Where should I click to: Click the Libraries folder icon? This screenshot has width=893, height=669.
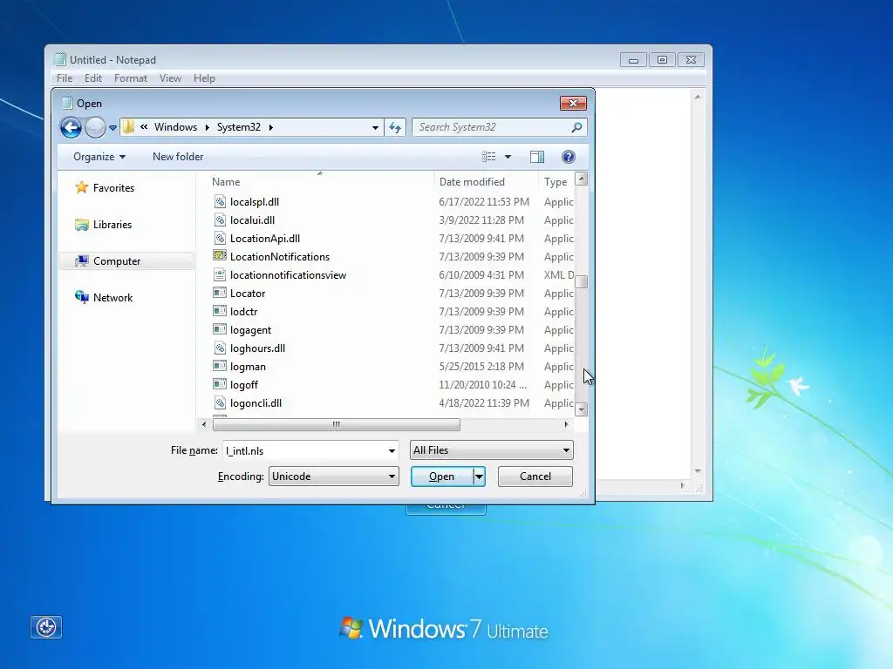81,225
